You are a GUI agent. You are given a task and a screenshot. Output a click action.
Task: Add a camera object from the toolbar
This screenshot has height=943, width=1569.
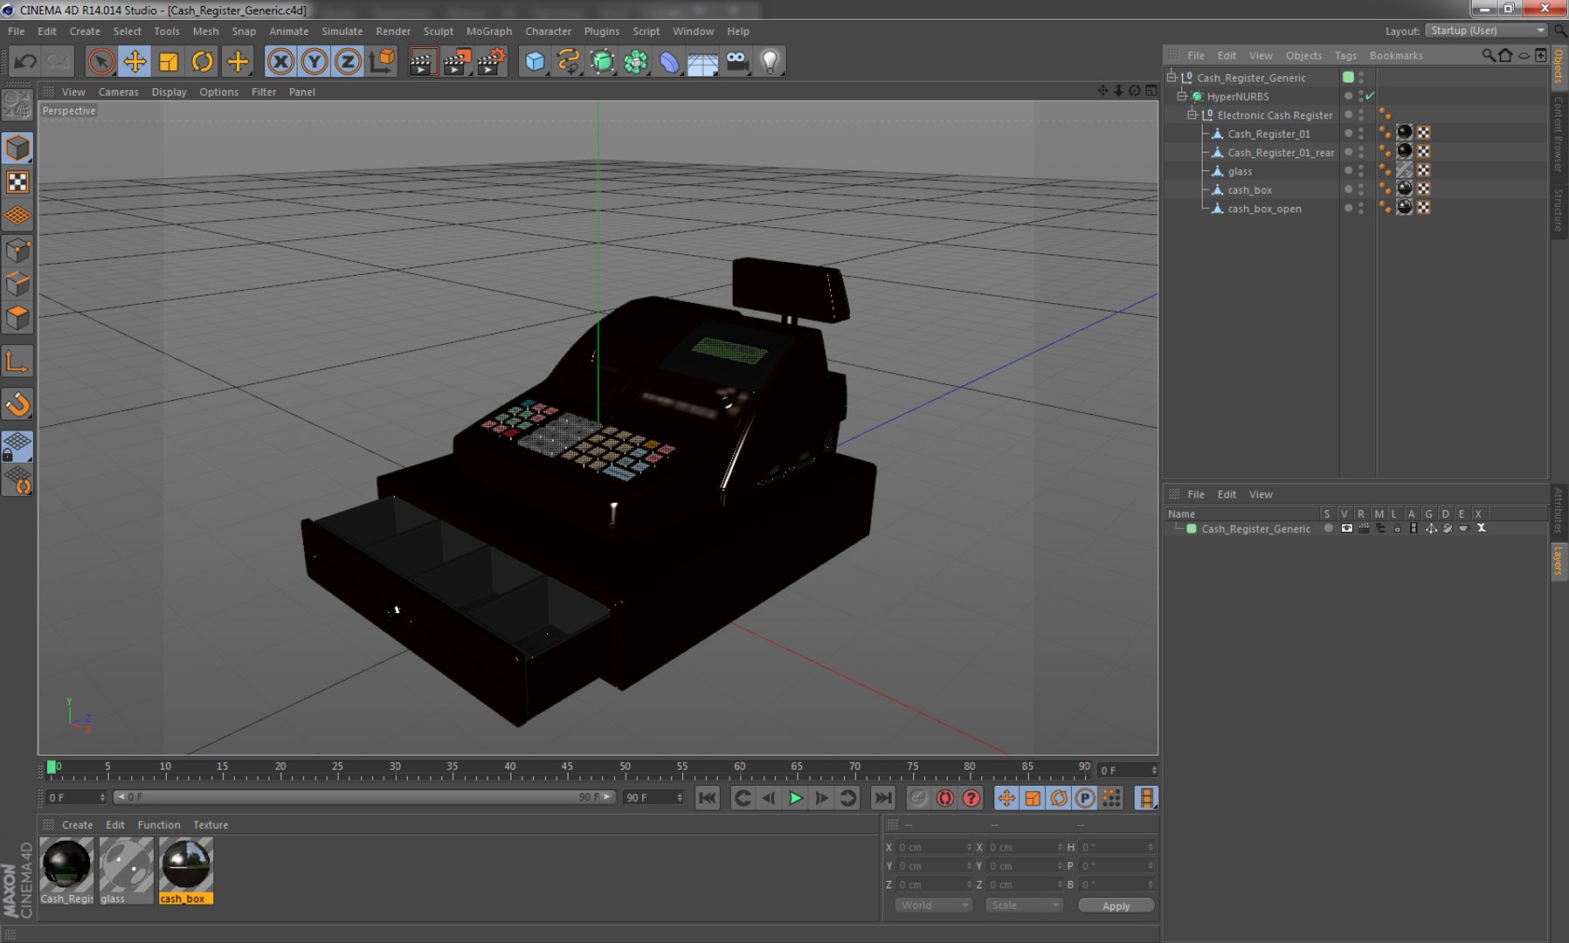[x=737, y=61]
